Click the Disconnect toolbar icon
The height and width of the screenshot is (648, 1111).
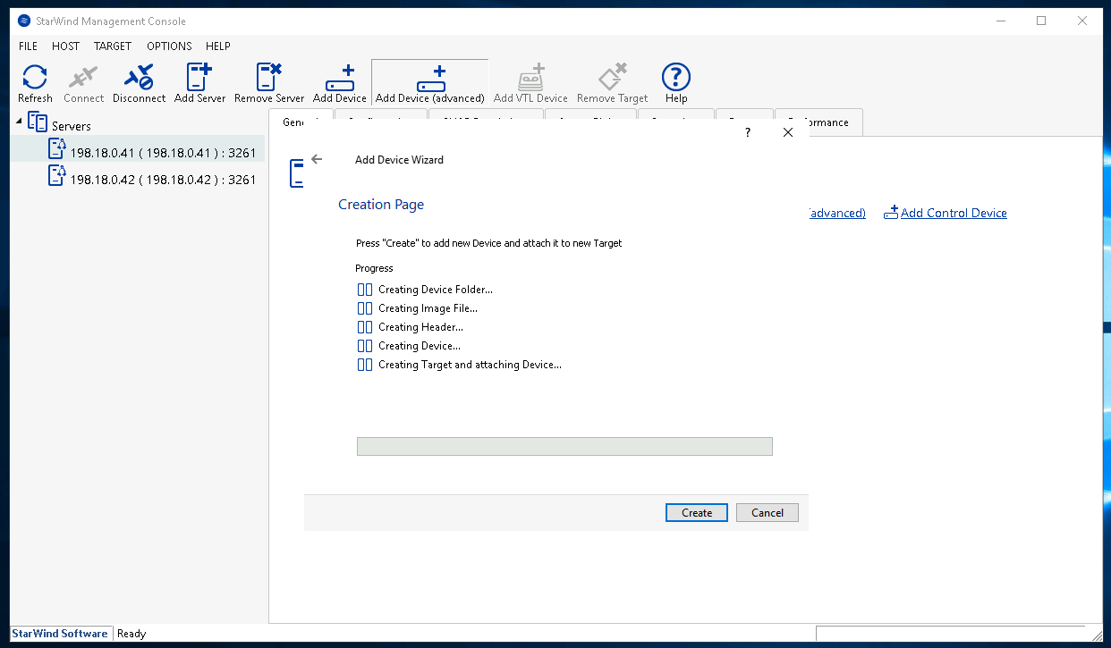[139, 83]
